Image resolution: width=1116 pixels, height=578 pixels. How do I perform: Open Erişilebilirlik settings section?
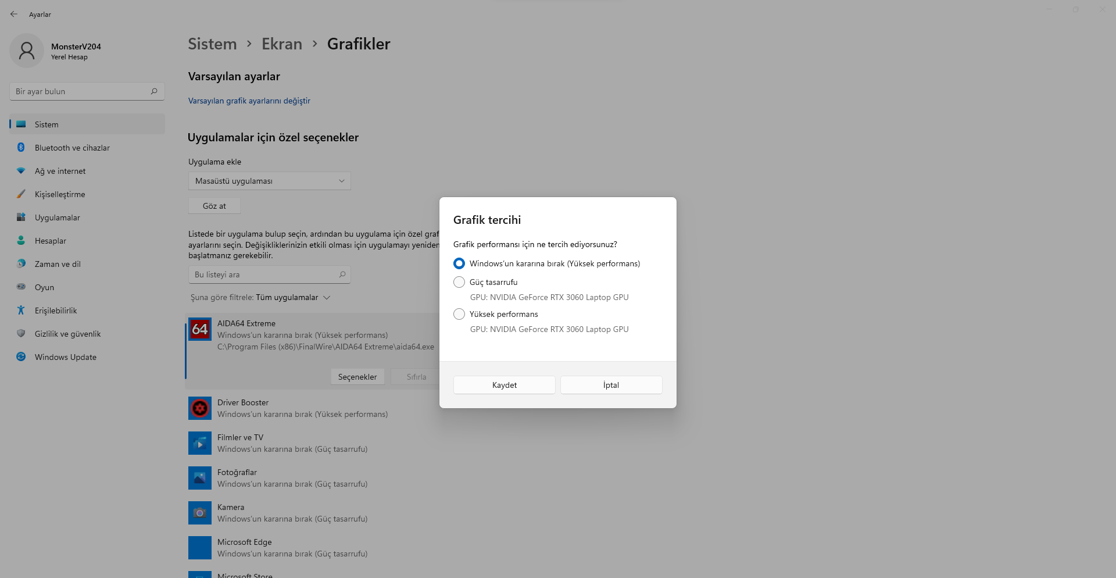pos(87,311)
